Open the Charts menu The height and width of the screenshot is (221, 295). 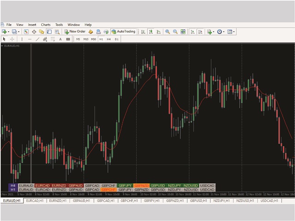(x=46, y=24)
